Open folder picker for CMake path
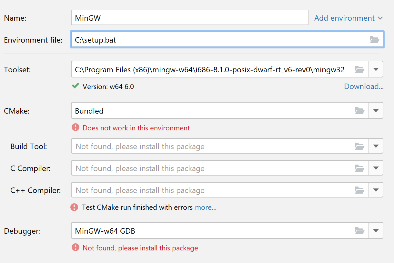The height and width of the screenshot is (263, 394). click(359, 110)
